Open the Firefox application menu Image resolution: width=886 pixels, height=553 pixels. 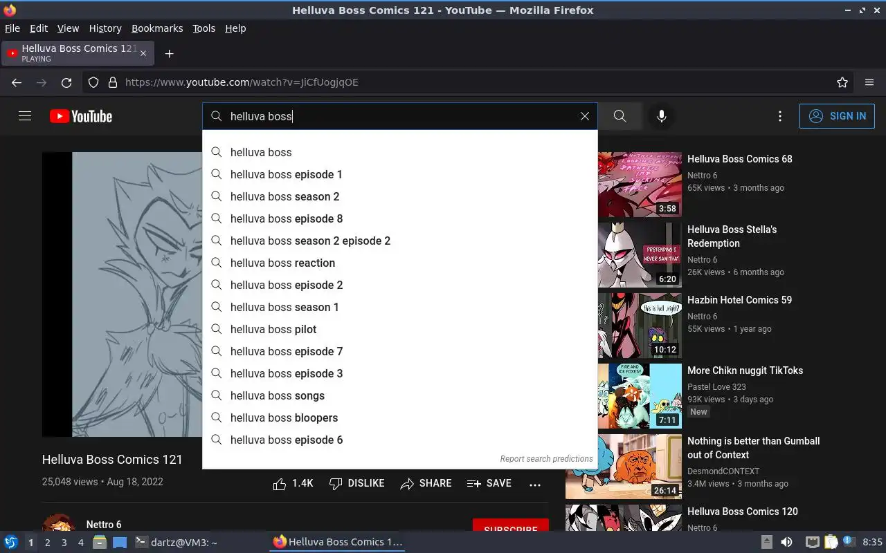869,82
